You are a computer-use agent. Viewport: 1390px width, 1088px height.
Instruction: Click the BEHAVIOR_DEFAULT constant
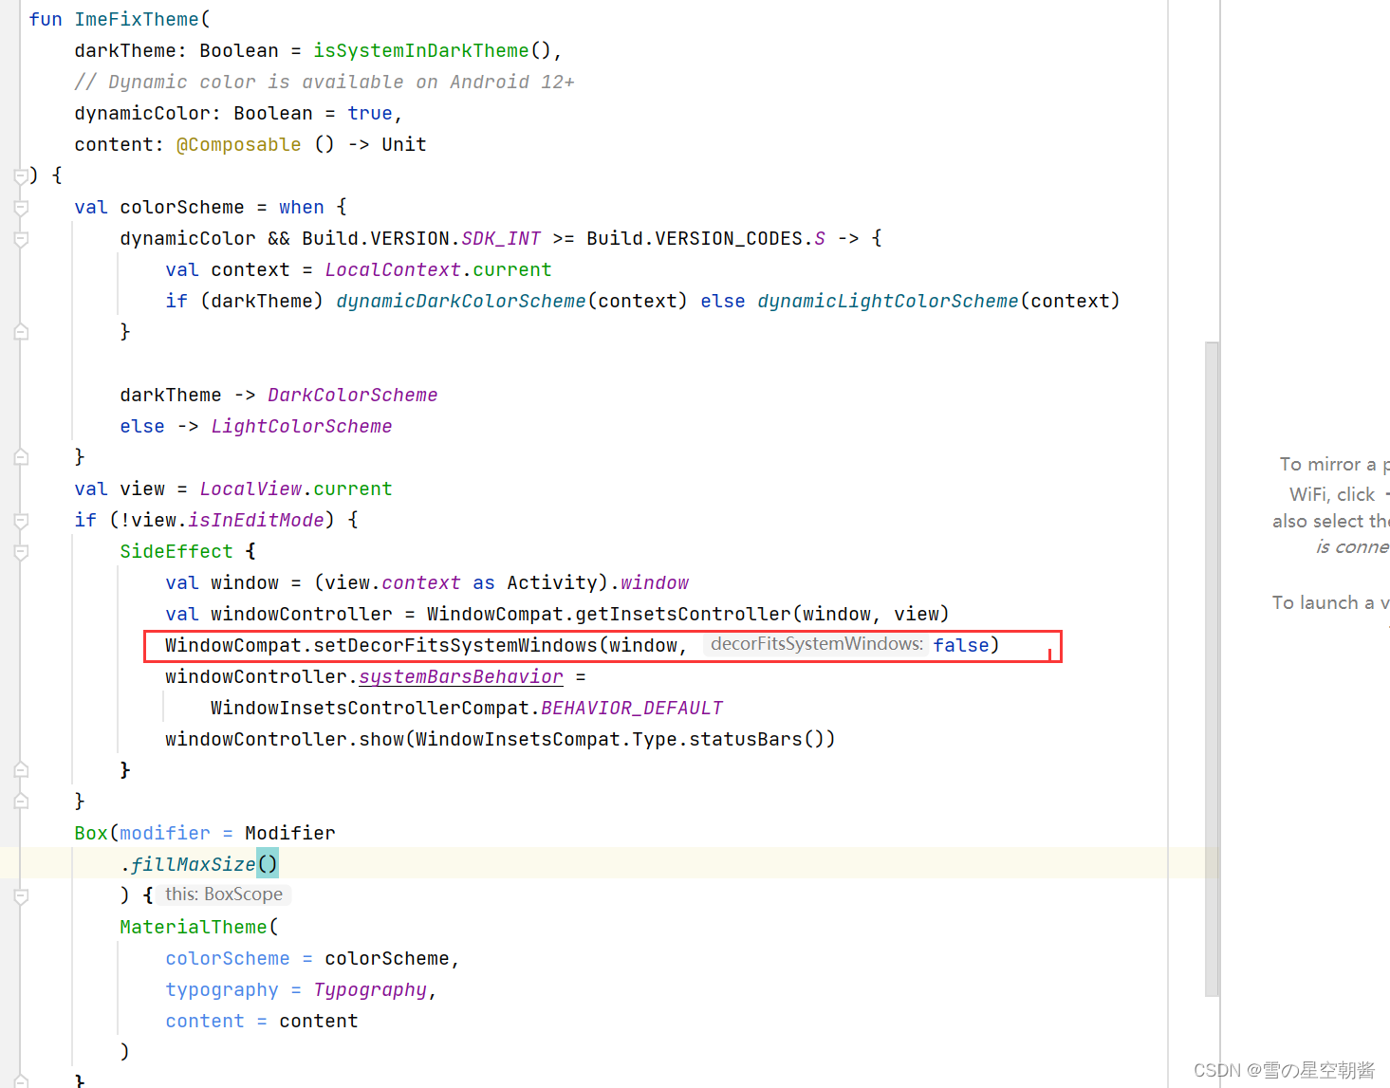pyautogui.click(x=632, y=708)
